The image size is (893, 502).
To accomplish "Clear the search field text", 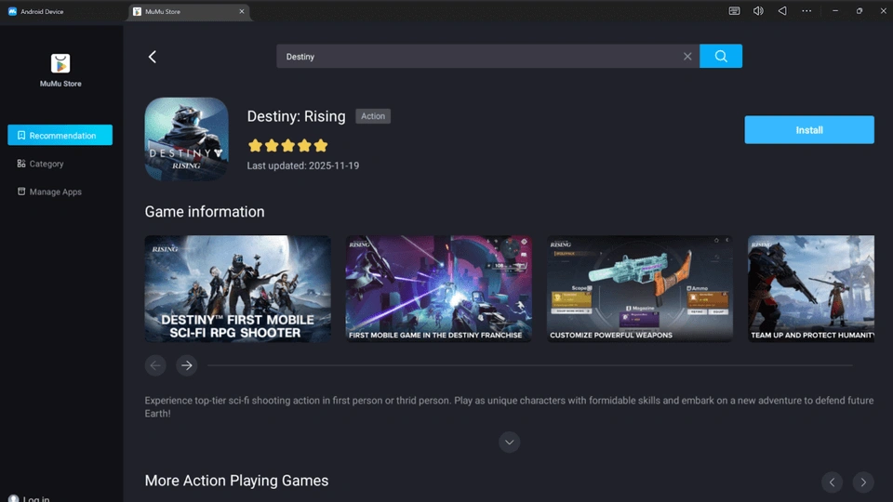I will (687, 57).
